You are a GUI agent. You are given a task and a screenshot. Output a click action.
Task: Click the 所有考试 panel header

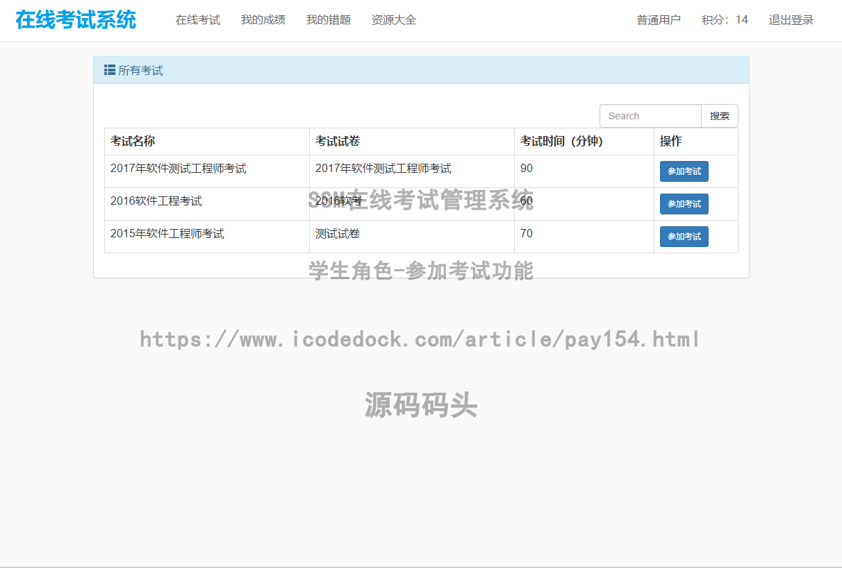[136, 69]
